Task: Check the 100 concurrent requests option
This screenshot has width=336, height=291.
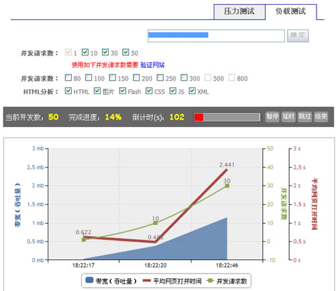Action: (89, 77)
